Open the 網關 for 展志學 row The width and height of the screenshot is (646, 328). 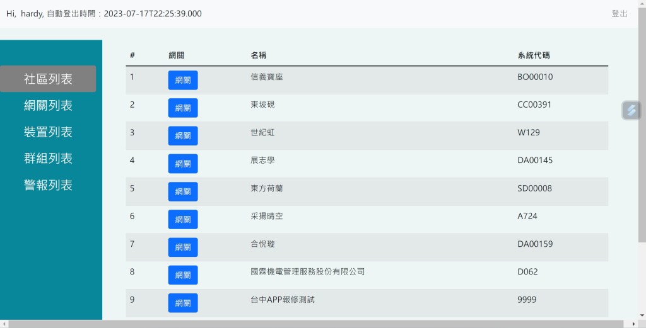click(183, 164)
